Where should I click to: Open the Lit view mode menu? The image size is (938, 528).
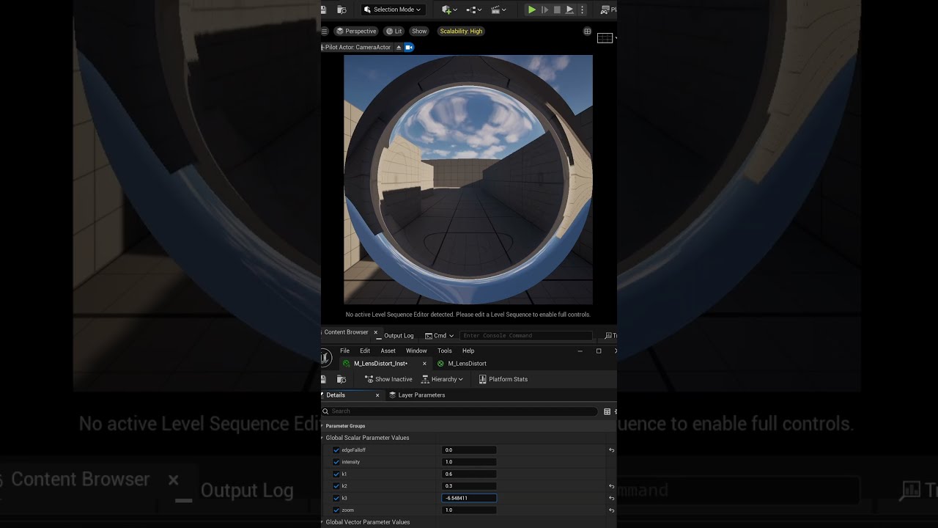394,31
